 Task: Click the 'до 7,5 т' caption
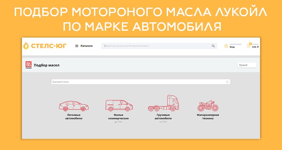tap(118, 122)
